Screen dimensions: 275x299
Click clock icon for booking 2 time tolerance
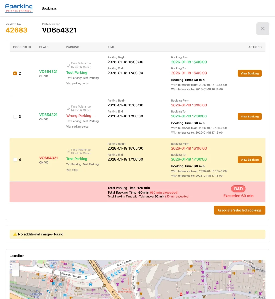pos(68,65)
